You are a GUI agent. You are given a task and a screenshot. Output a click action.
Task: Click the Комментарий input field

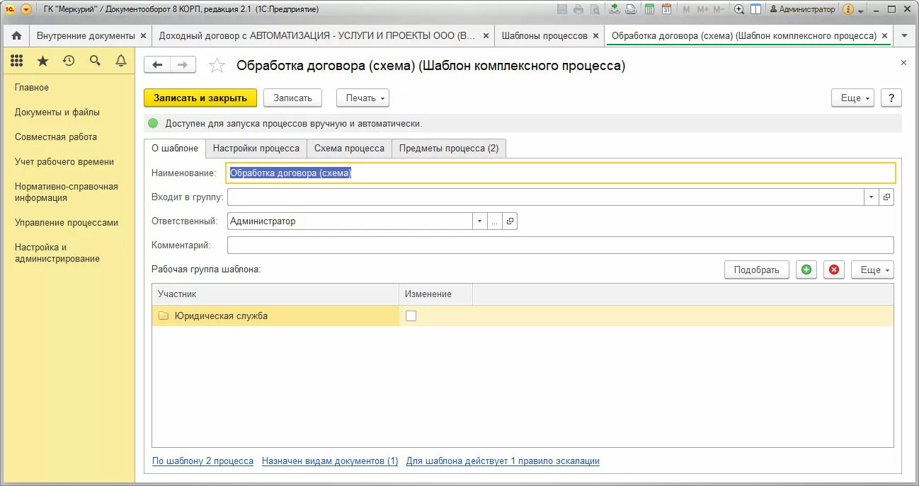(x=561, y=245)
